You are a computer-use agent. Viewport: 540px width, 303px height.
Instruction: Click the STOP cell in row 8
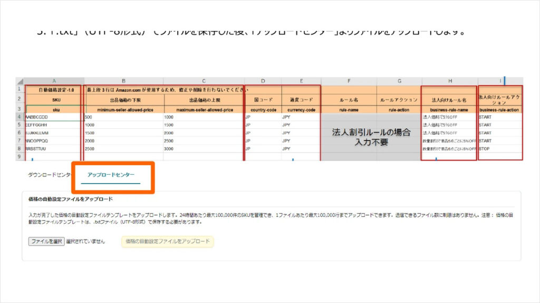(x=499, y=149)
